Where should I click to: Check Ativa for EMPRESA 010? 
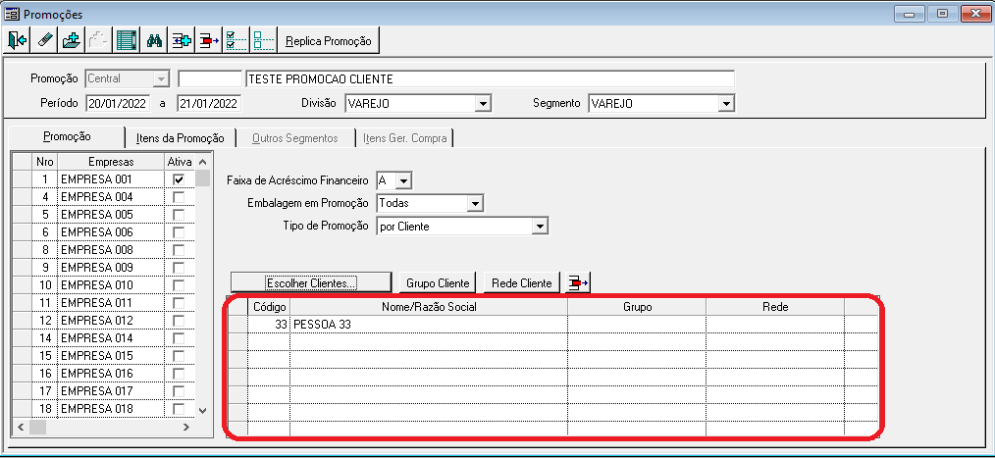click(x=179, y=285)
